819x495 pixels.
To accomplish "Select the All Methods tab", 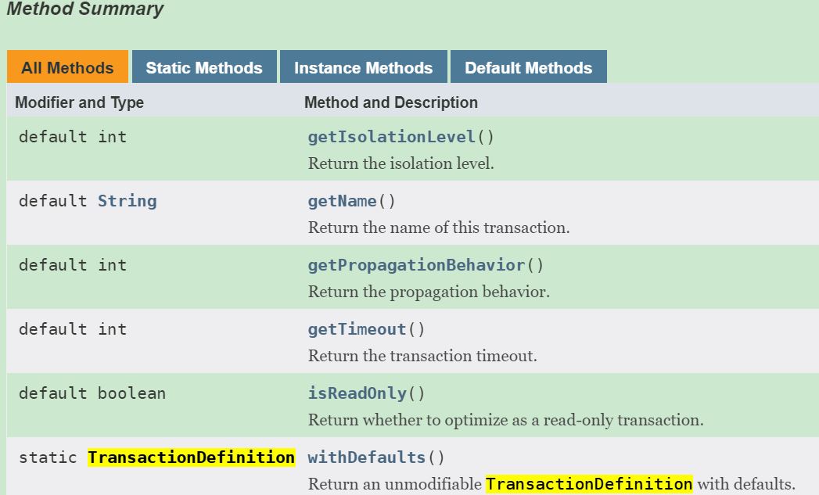I will tap(67, 66).
